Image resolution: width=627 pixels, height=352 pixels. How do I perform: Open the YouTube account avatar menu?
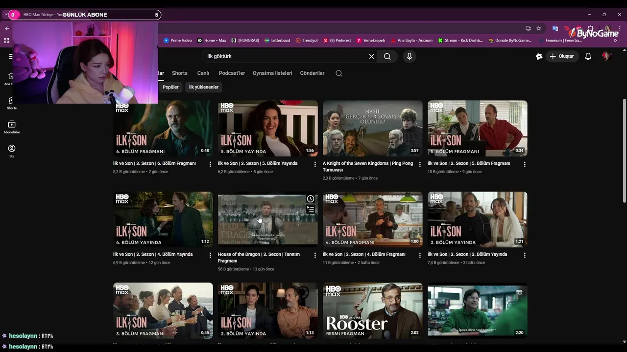pos(606,56)
